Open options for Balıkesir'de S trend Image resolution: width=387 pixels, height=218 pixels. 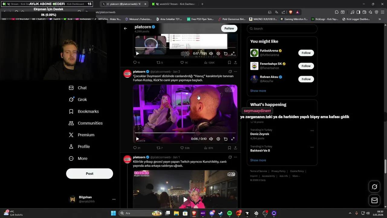point(312,147)
